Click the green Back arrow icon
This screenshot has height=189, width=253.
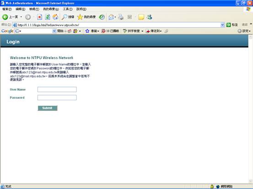[5, 17]
